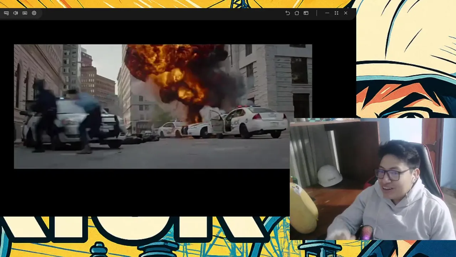Mute the player volume speaker icon
Viewport: 456px width, 257px height.
(16, 13)
